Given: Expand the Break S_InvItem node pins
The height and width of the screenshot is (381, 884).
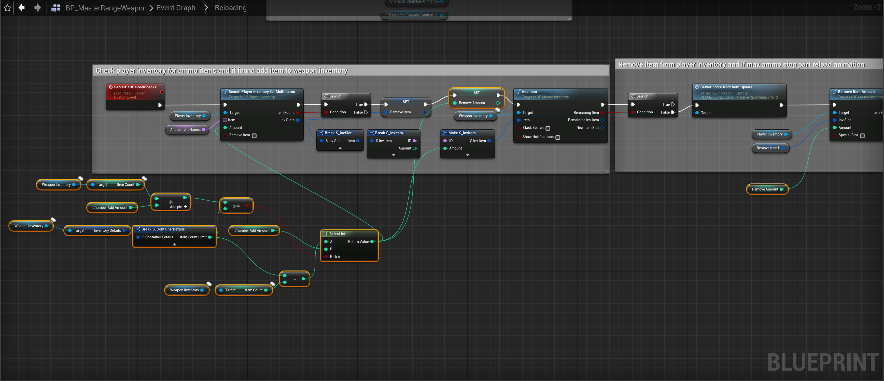Looking at the screenshot, I should click(393, 155).
